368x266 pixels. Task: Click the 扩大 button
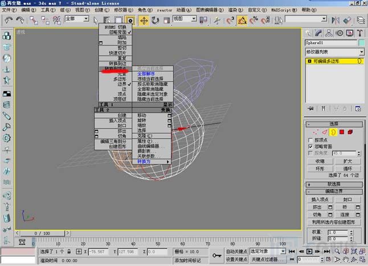(x=347, y=161)
